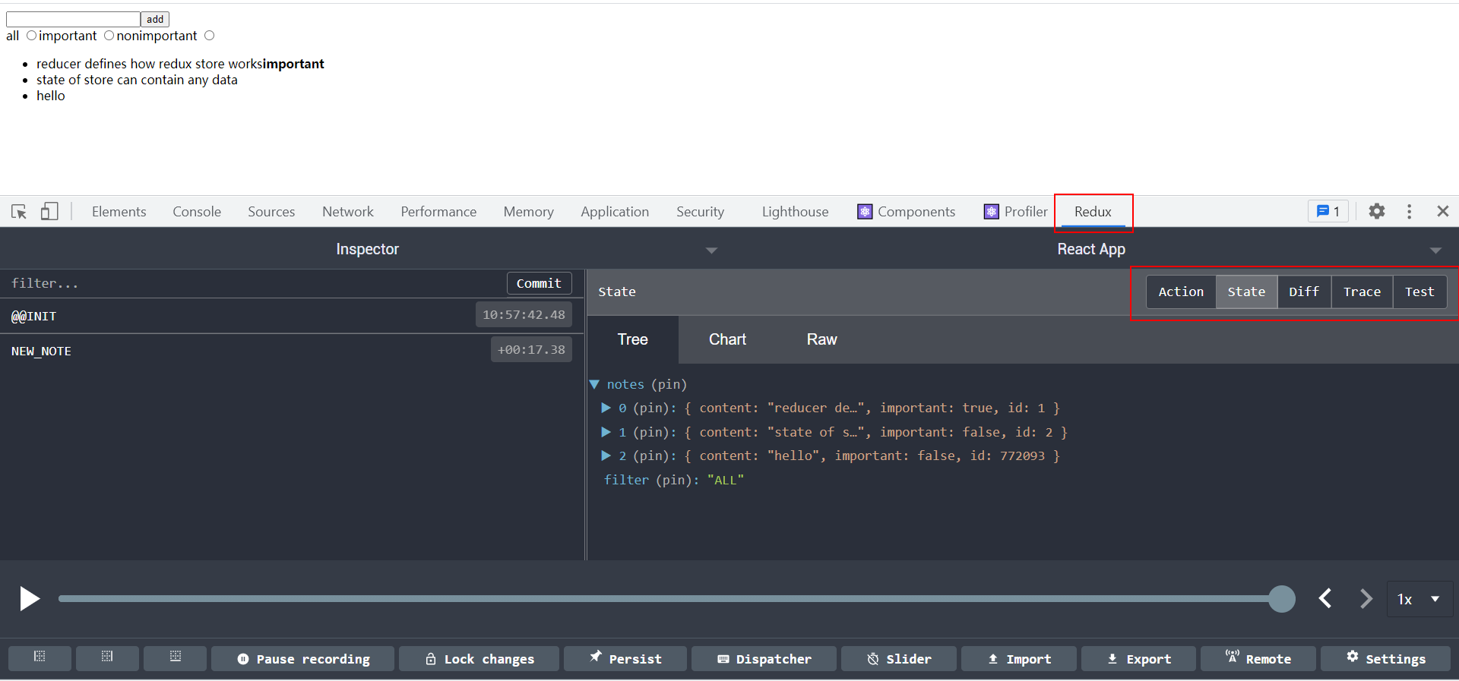Click the action slider handle

pyautogui.click(x=1282, y=599)
